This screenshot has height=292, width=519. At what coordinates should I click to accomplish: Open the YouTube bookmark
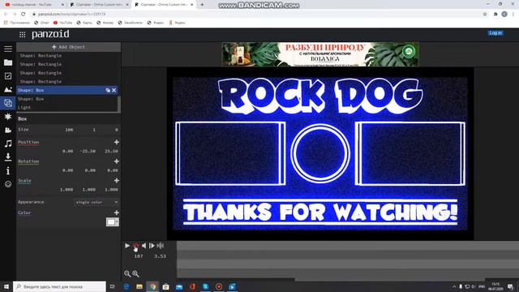click(62, 23)
